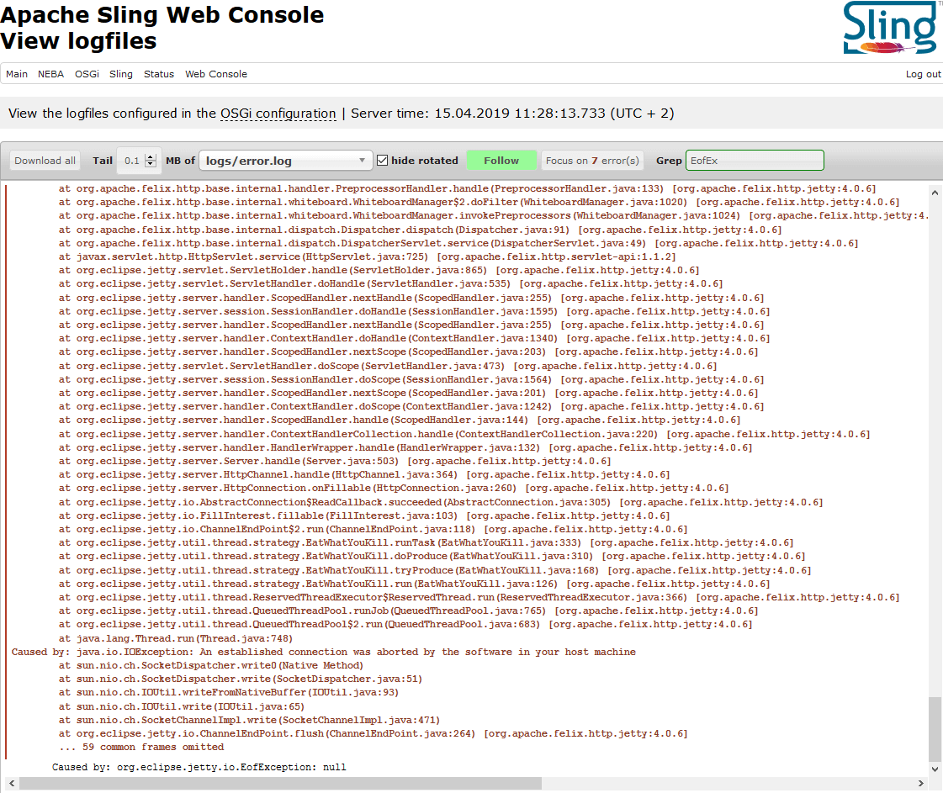Click the vertical scrollbar thumb

pyautogui.click(x=935, y=729)
